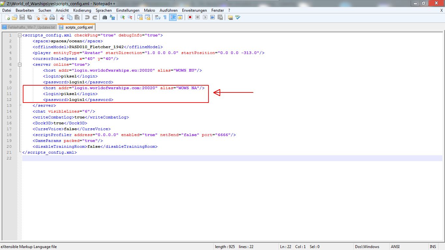Viewport: 445px width, 250px height.
Task: Click INS insert mode indicator
Action: coord(433,247)
